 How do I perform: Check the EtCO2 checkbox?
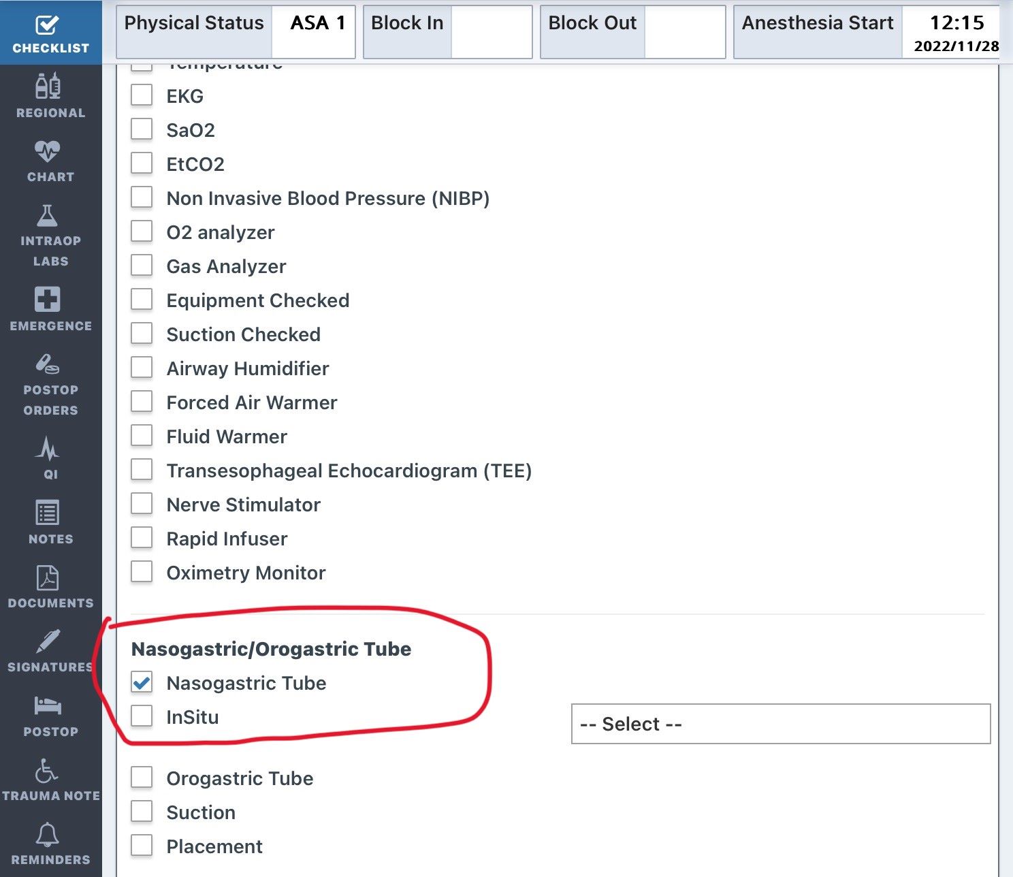click(x=142, y=163)
